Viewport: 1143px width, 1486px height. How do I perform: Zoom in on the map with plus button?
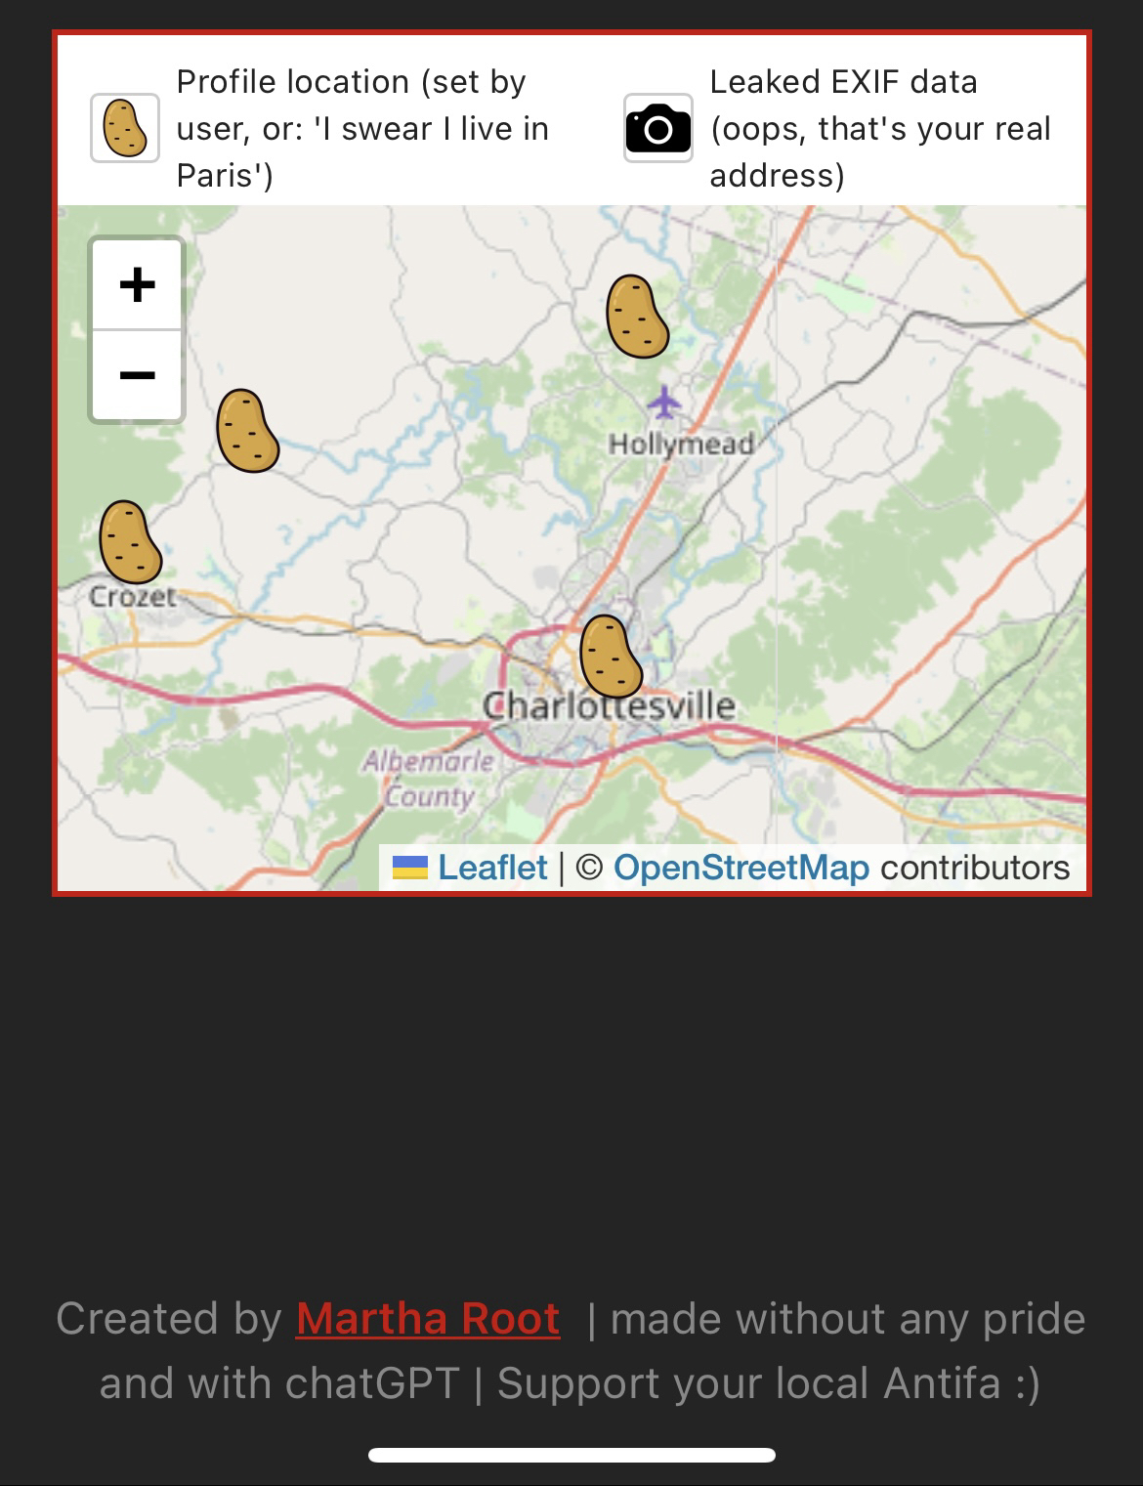click(137, 285)
